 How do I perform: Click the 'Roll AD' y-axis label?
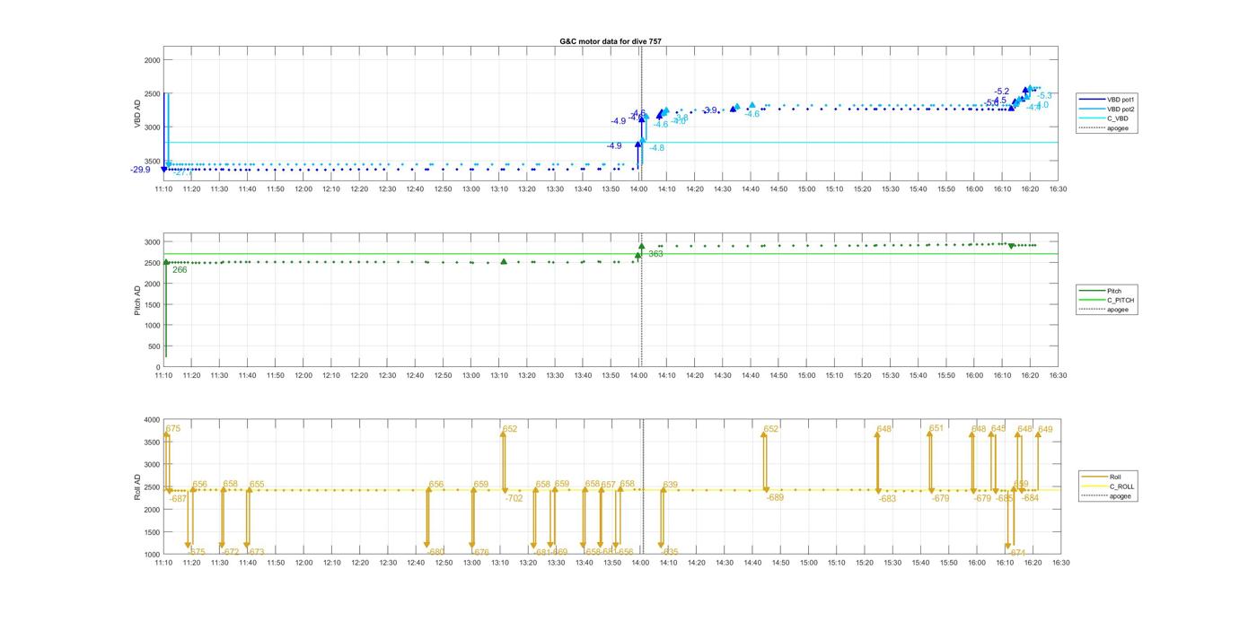click(x=138, y=486)
